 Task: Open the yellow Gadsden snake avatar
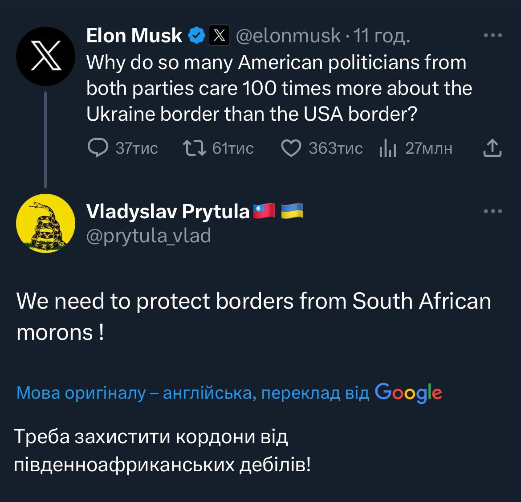coord(45,224)
